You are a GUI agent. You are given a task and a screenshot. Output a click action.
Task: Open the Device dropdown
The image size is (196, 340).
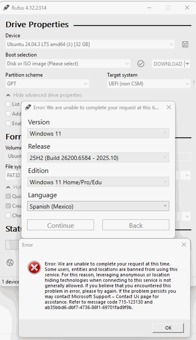pos(90,44)
